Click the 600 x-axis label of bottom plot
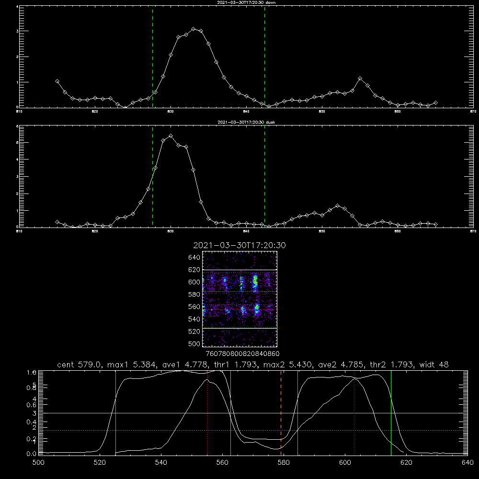479x479 pixels. (345, 463)
